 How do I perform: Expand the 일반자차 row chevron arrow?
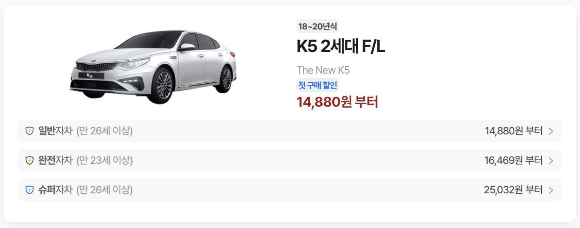tap(551, 131)
